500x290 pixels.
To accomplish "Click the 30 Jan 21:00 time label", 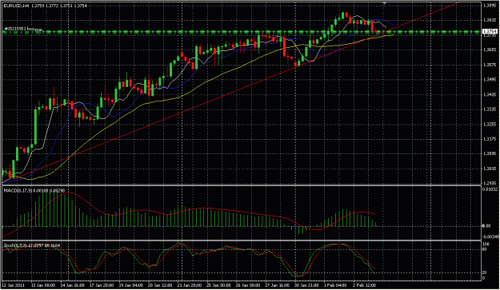I will click(306, 285).
